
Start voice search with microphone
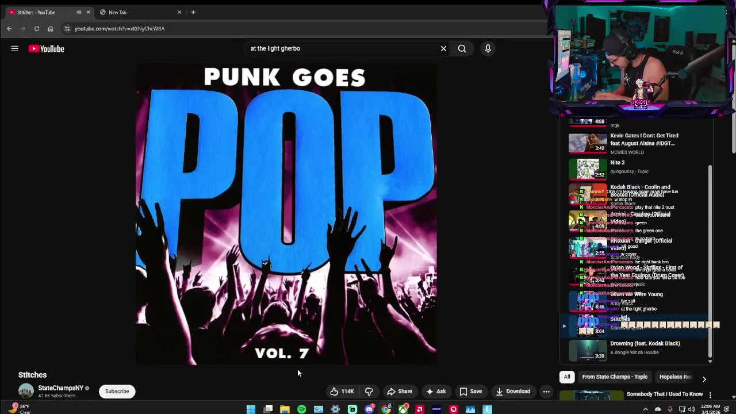[x=488, y=49]
